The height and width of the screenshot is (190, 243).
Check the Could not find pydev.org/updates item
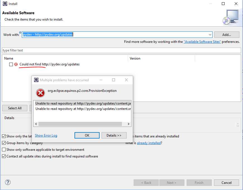[x=11, y=64]
